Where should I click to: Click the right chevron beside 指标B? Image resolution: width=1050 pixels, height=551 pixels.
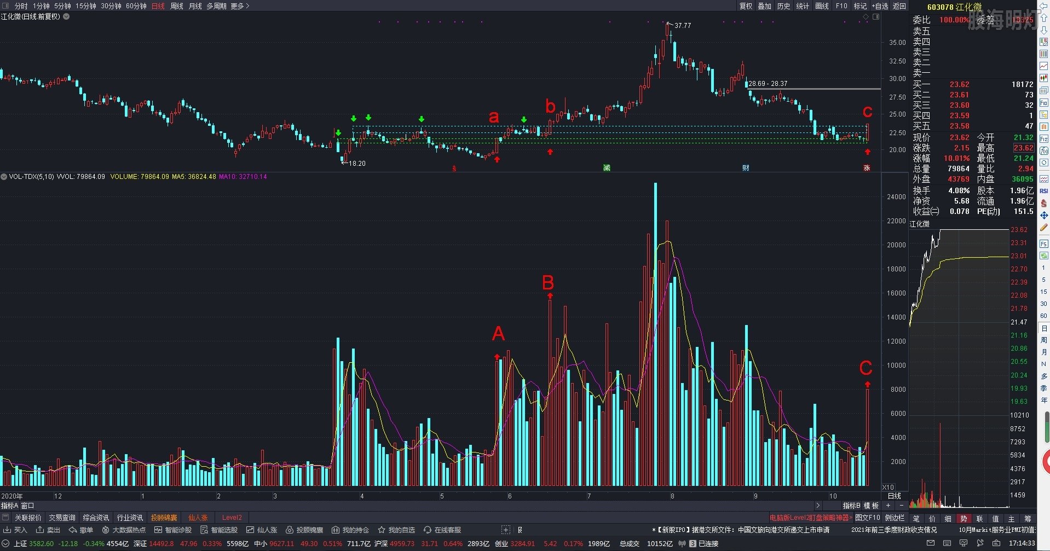coord(818,506)
